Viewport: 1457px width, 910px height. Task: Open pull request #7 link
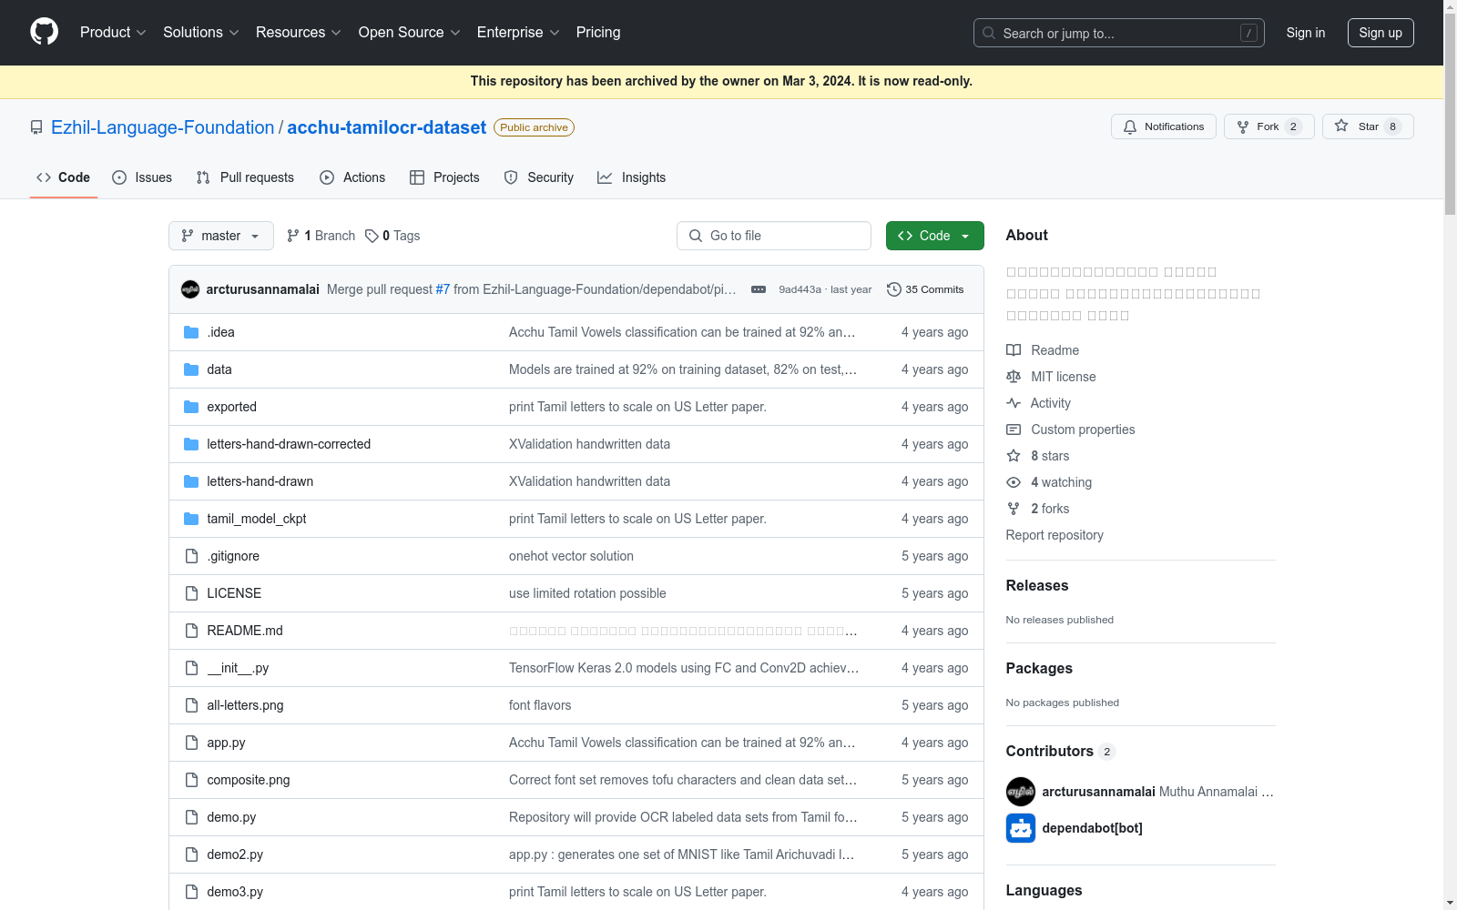coord(443,289)
